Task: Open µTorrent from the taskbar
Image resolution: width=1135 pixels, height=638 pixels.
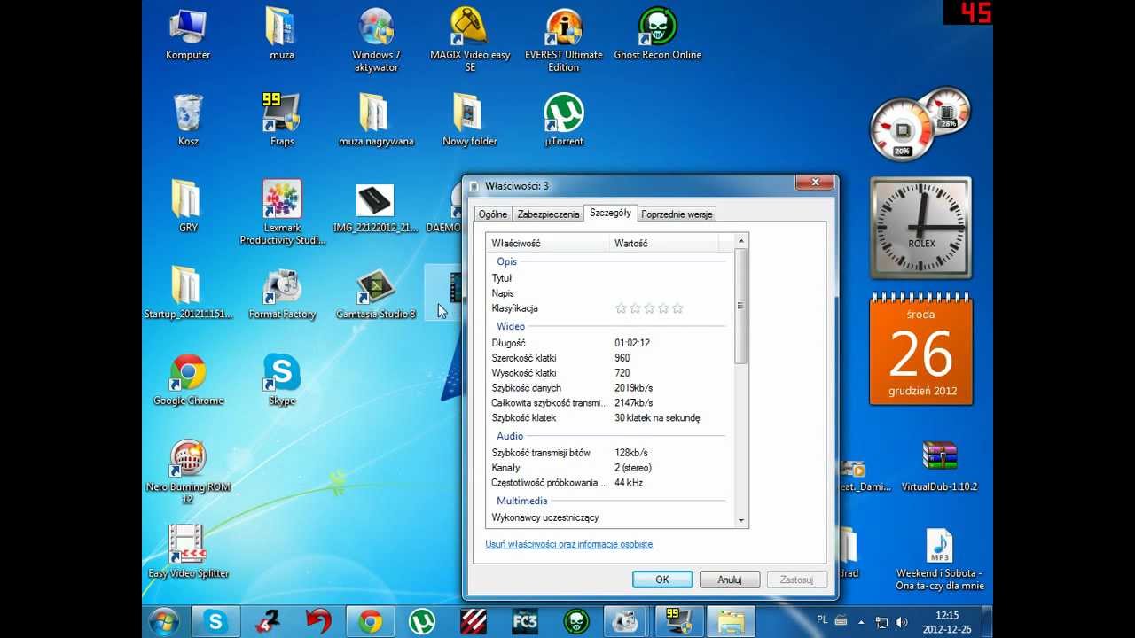Action: coord(421,621)
